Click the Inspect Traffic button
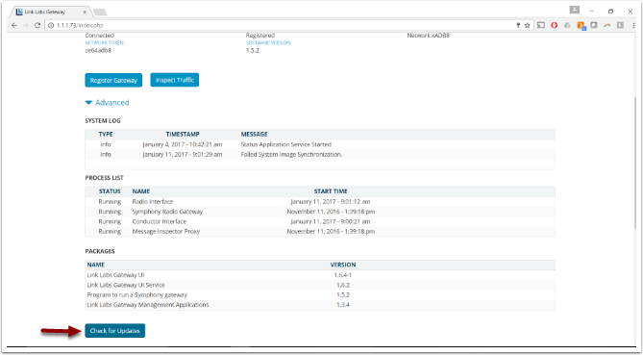Image resolution: width=643 pixels, height=355 pixels. coord(175,80)
